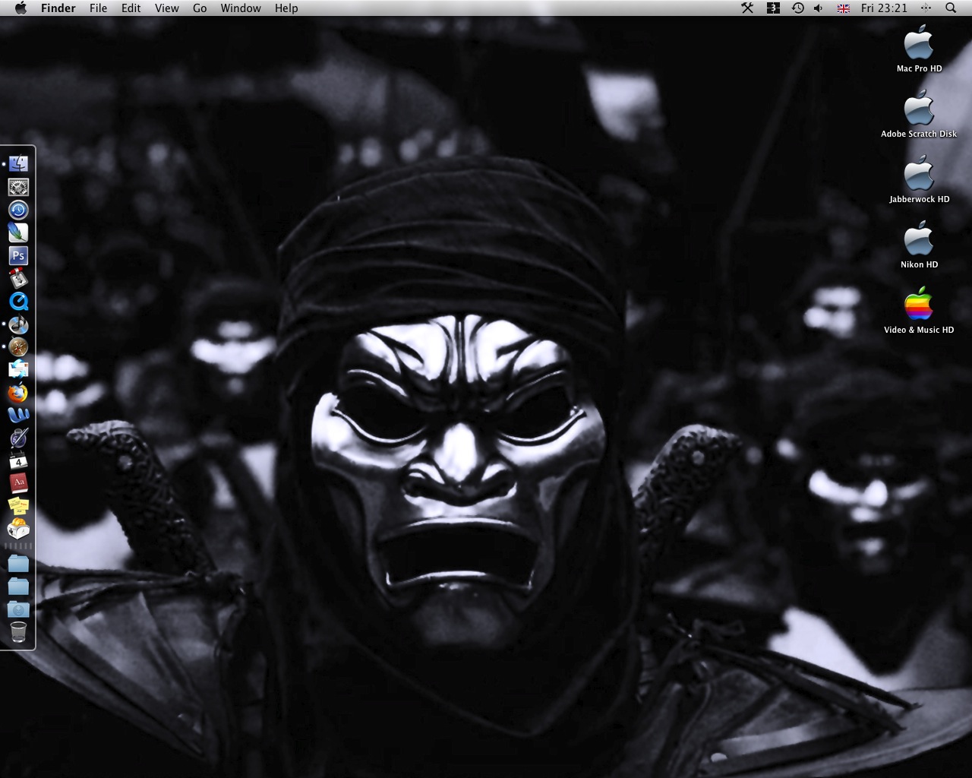Open the File menu
Image resolution: width=972 pixels, height=778 pixels.
pos(98,8)
